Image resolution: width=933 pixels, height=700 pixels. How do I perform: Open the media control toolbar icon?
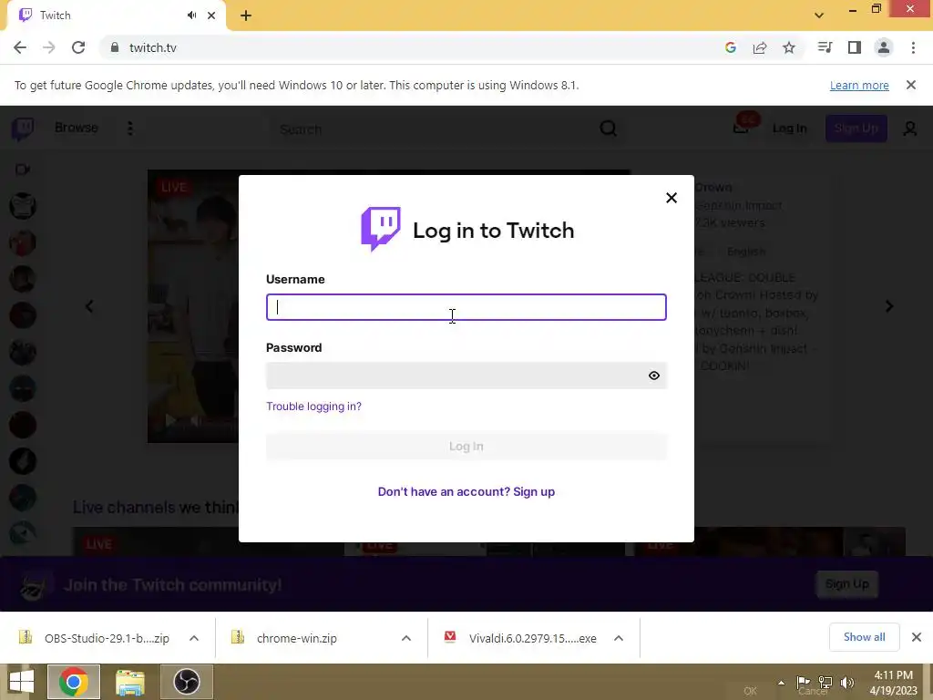(825, 47)
